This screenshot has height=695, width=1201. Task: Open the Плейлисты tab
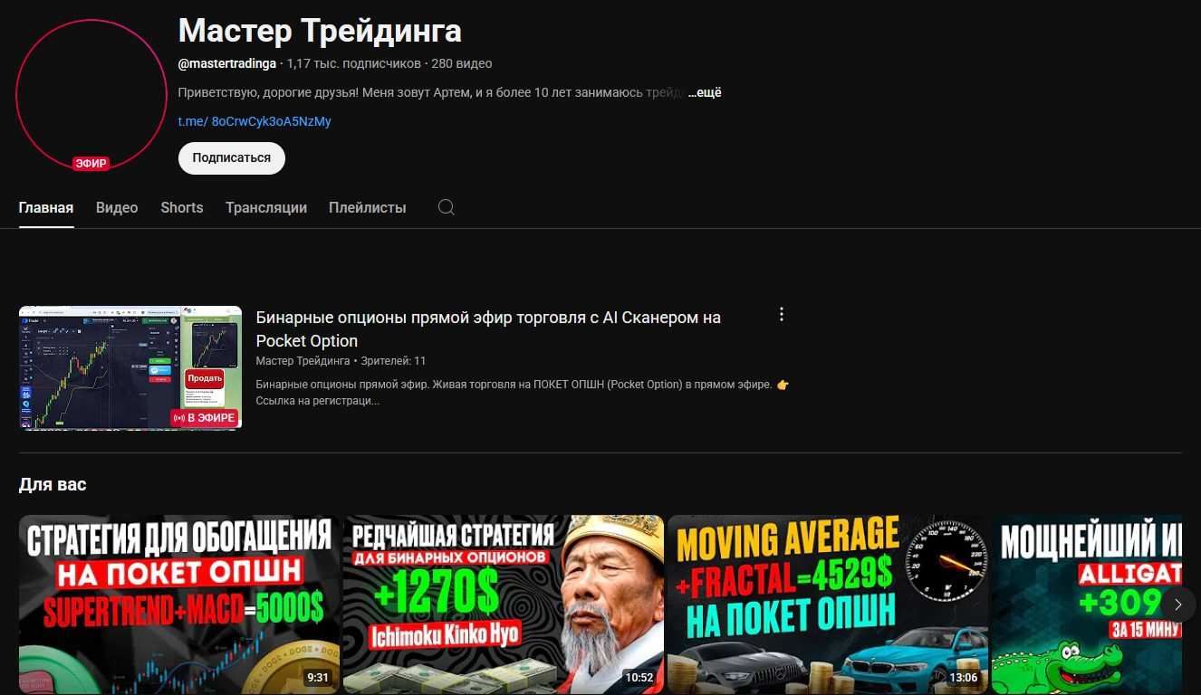click(x=367, y=207)
